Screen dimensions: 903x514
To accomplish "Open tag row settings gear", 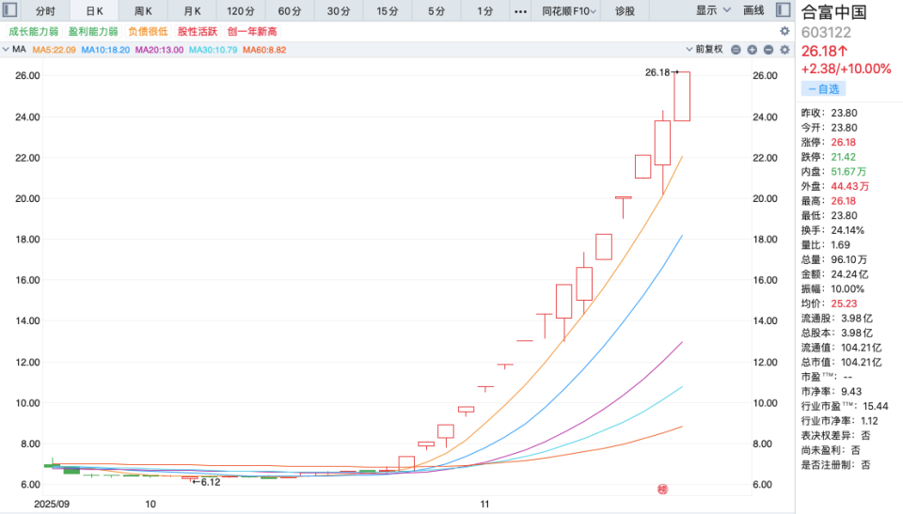I will coord(784,31).
